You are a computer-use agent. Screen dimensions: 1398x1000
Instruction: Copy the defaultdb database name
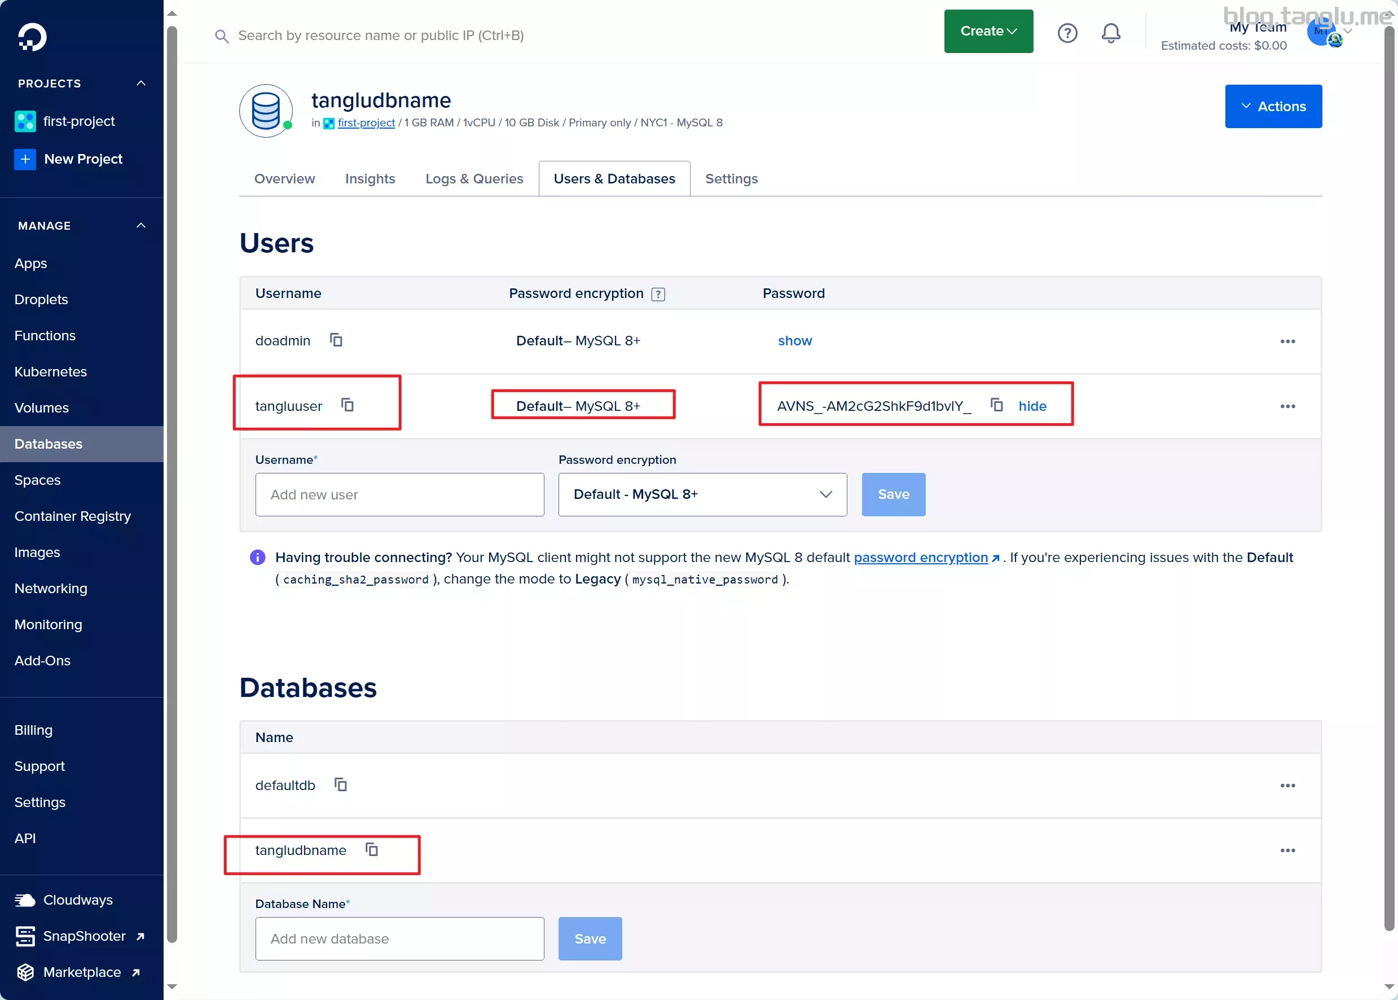pyautogui.click(x=340, y=784)
